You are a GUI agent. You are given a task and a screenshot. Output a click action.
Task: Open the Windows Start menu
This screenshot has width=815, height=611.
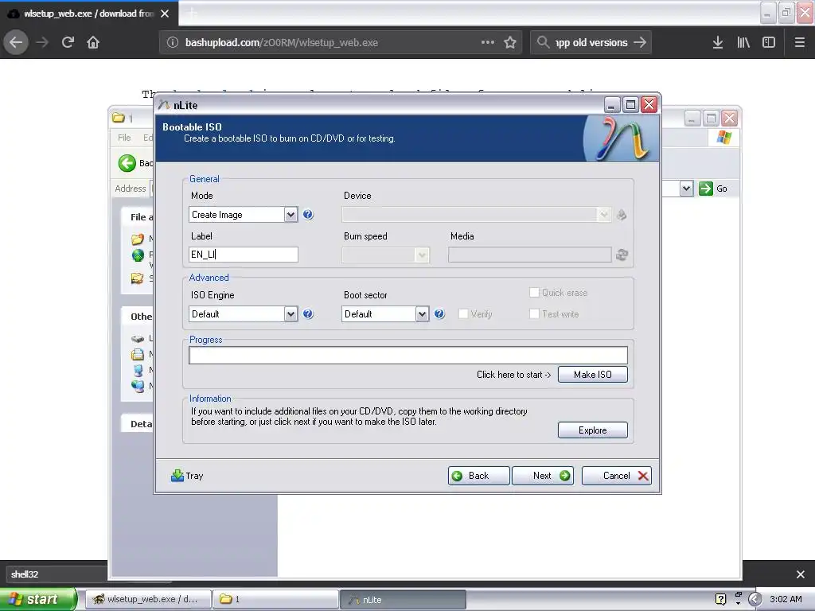point(37,599)
